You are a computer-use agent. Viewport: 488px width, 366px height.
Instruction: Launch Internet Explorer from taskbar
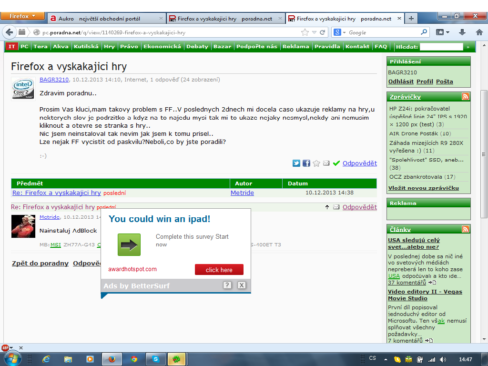point(46,359)
